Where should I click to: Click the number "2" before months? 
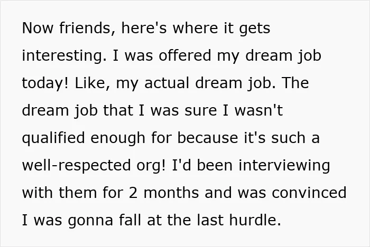[133, 193]
